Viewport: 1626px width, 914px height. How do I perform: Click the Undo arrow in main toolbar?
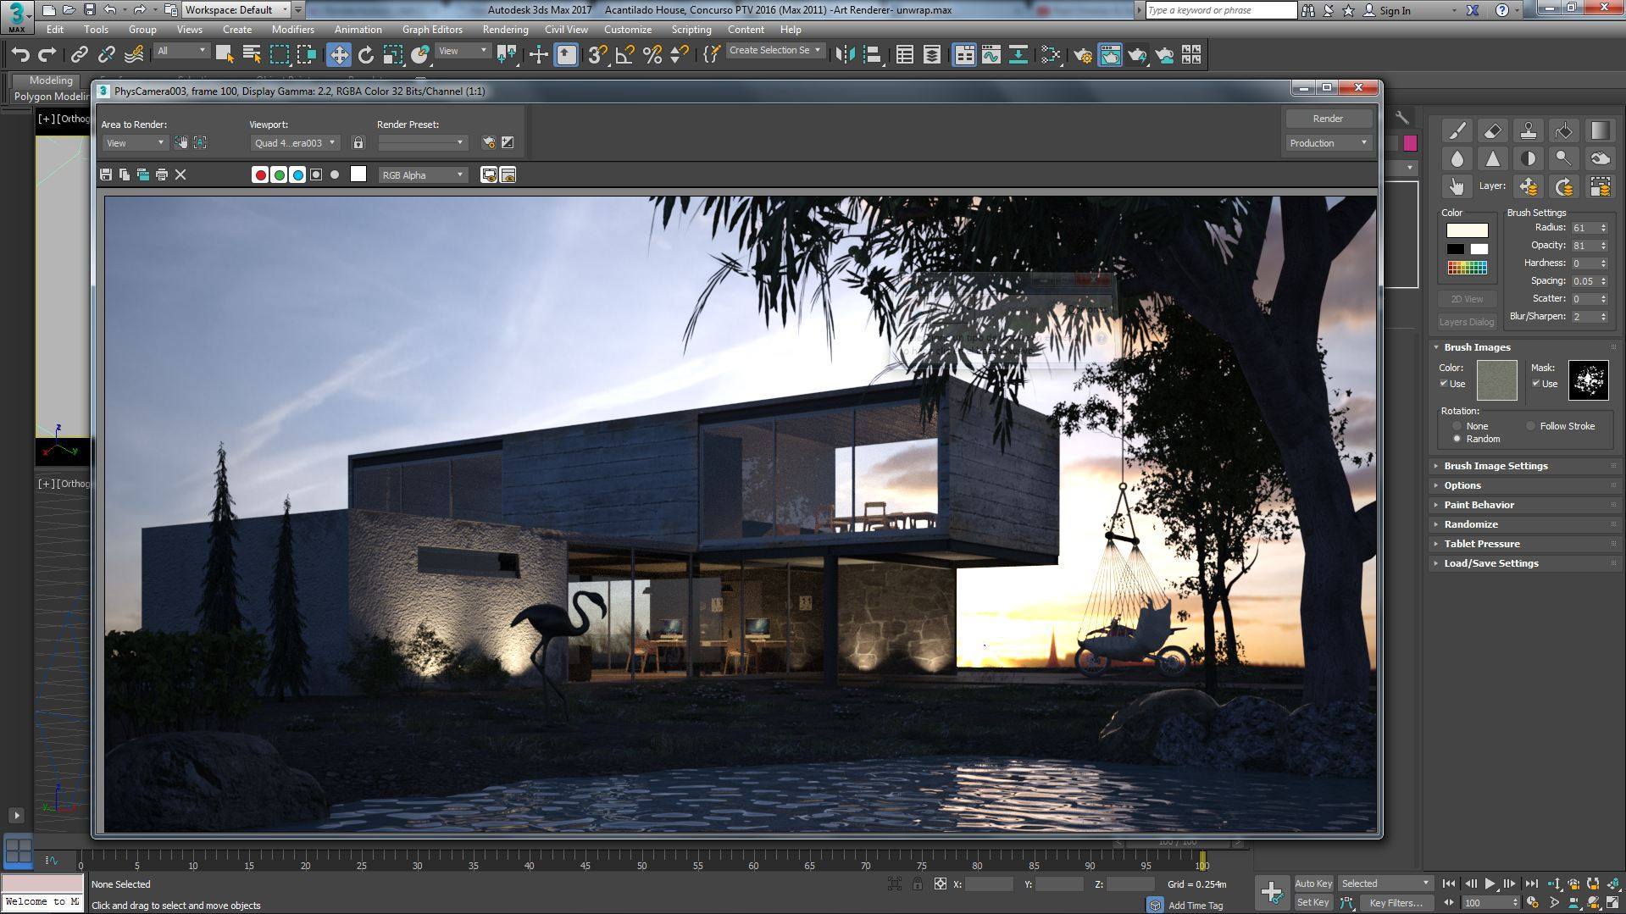(20, 55)
